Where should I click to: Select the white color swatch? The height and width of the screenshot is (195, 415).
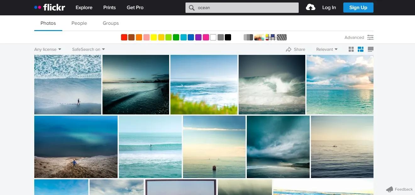click(x=213, y=37)
